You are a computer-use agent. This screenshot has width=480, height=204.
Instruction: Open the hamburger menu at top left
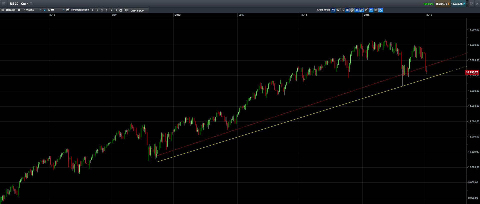pyautogui.click(x=3, y=4)
